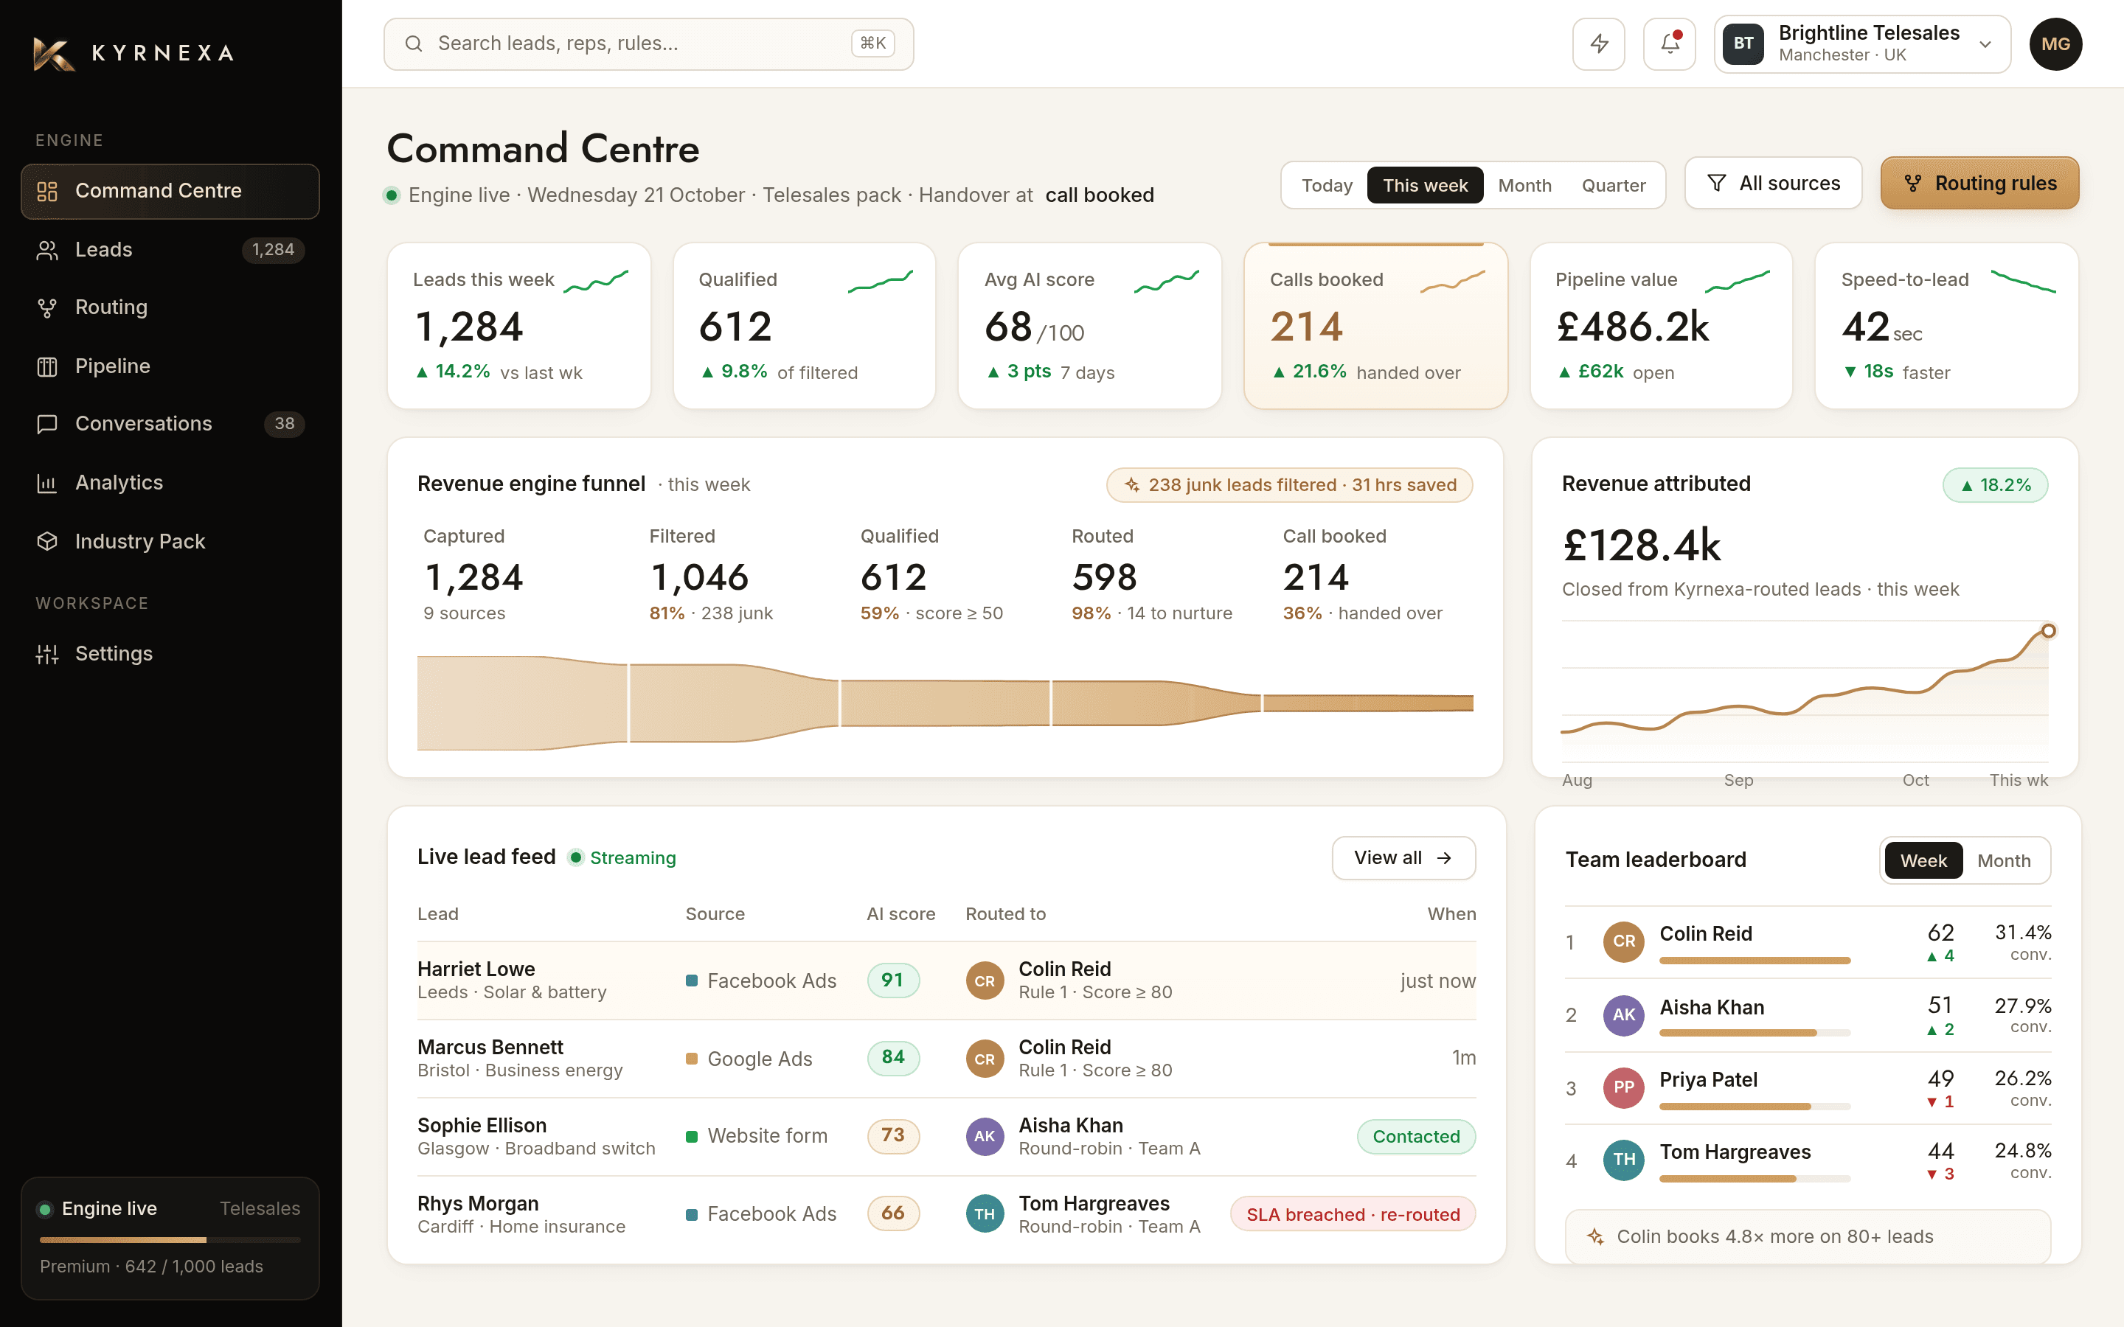The image size is (2124, 1327).
Task: Click the junk leads filtered badge
Action: tap(1289, 485)
